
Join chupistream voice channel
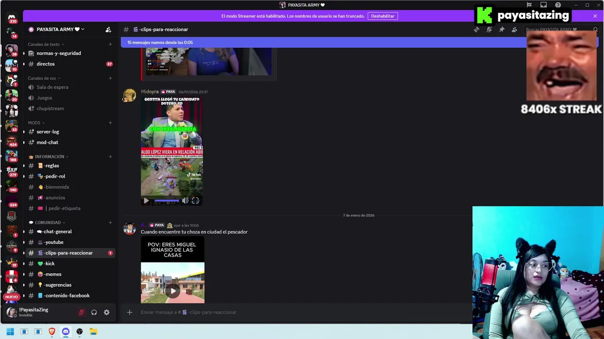point(70,108)
